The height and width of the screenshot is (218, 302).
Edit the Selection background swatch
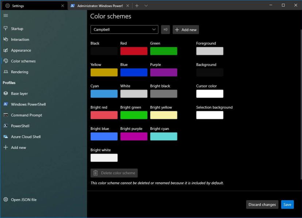[210, 115]
